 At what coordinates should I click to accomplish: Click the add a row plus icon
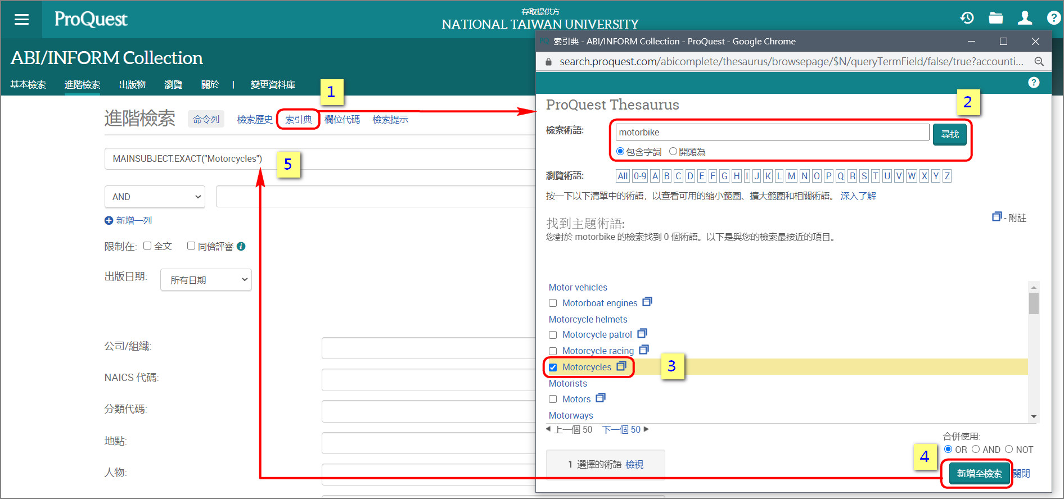click(x=109, y=220)
